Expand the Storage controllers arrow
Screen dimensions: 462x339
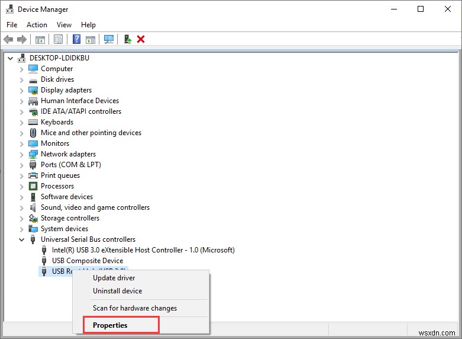coord(21,219)
